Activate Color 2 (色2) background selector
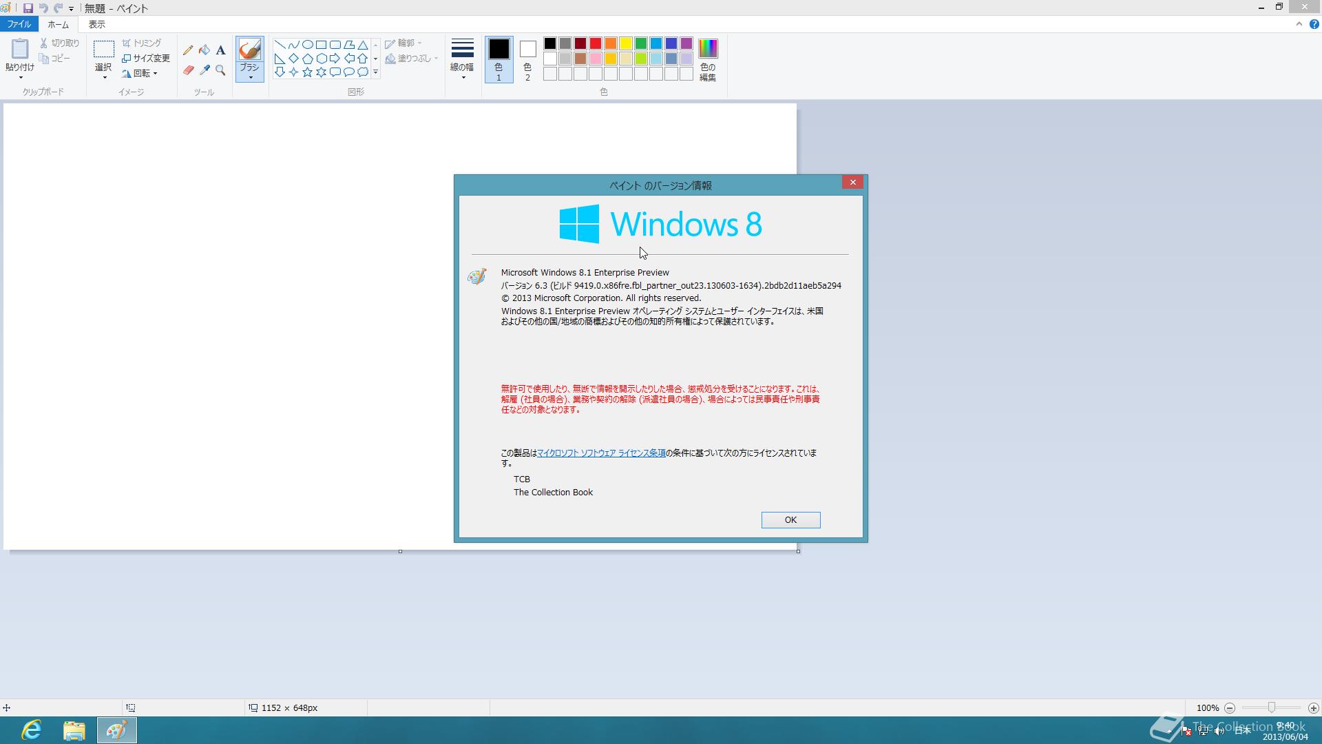This screenshot has height=744, width=1322. pos(527,60)
